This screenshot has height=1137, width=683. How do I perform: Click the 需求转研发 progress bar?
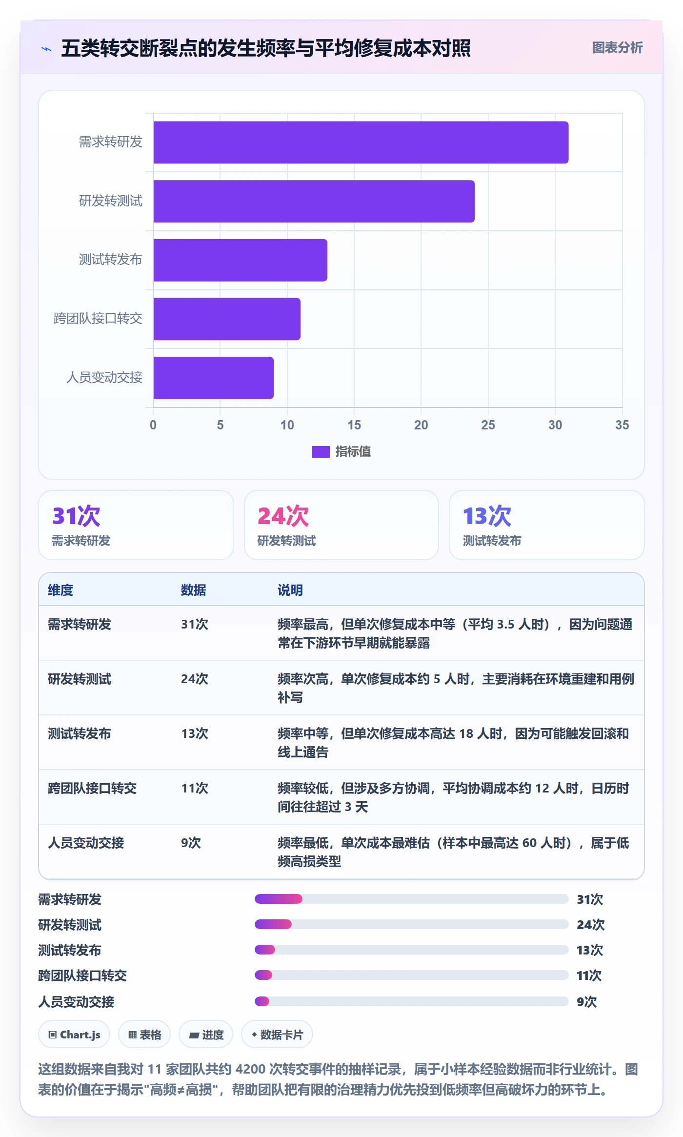(411, 899)
